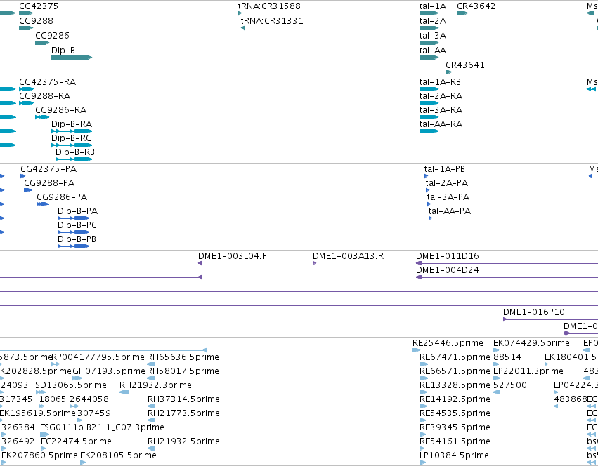Select the tal-3A-RA transcript
Screen dimensions: 598x466
point(429,117)
